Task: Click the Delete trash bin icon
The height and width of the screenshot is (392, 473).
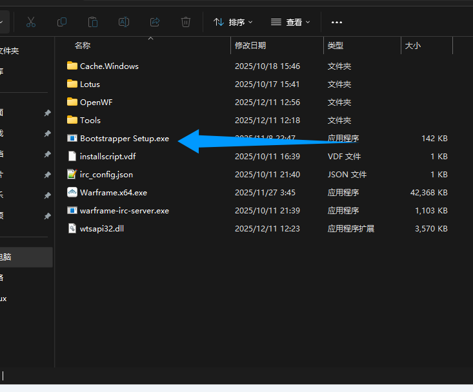Action: pos(186,22)
